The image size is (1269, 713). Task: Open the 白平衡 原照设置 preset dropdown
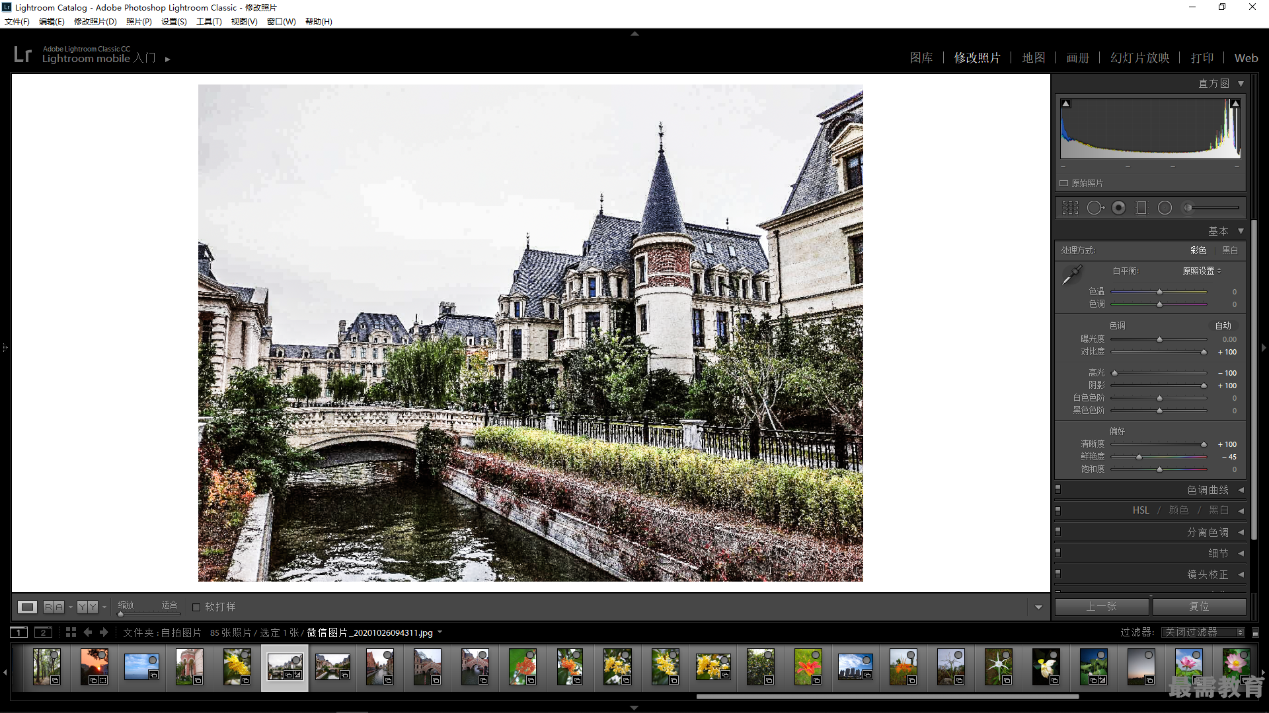point(1202,271)
